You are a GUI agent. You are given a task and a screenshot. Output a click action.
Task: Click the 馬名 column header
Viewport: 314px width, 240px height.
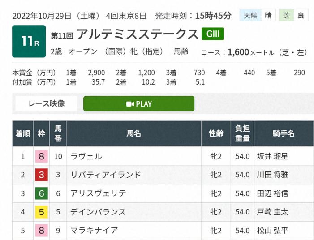pos(134,133)
